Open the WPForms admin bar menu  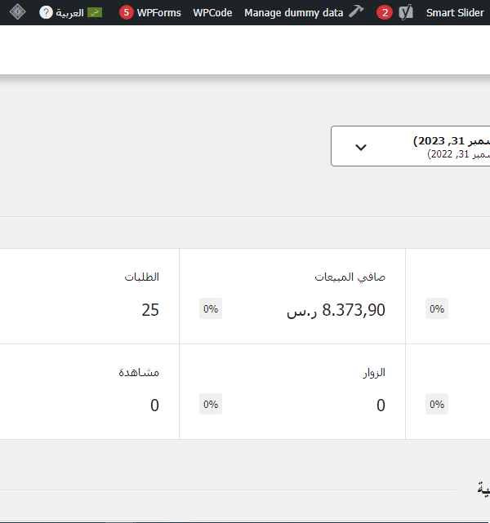click(150, 13)
